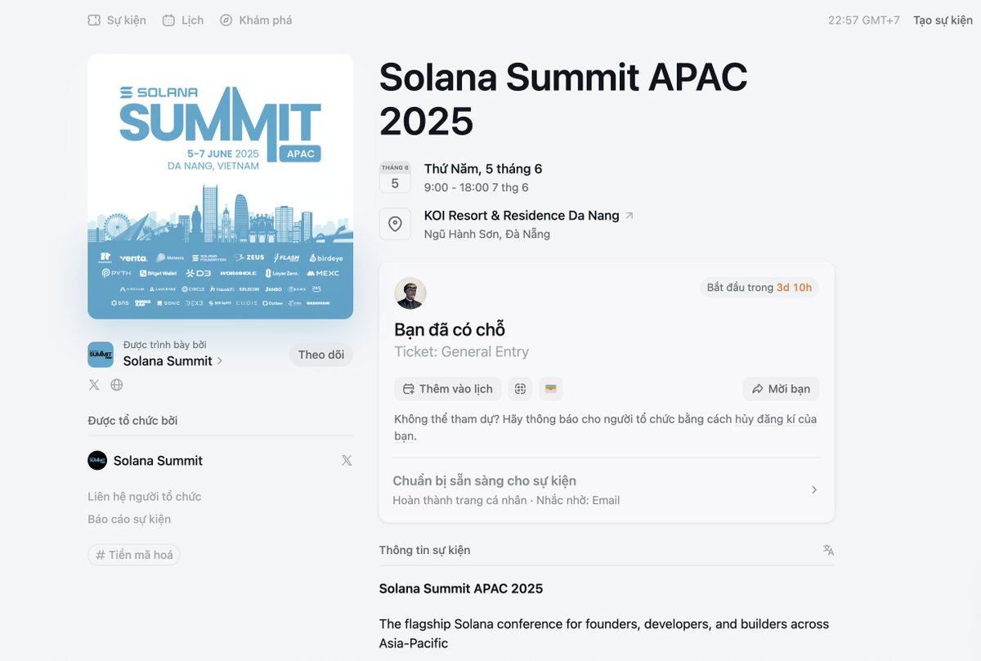Click the Sự kiện ticket icon

point(94,20)
